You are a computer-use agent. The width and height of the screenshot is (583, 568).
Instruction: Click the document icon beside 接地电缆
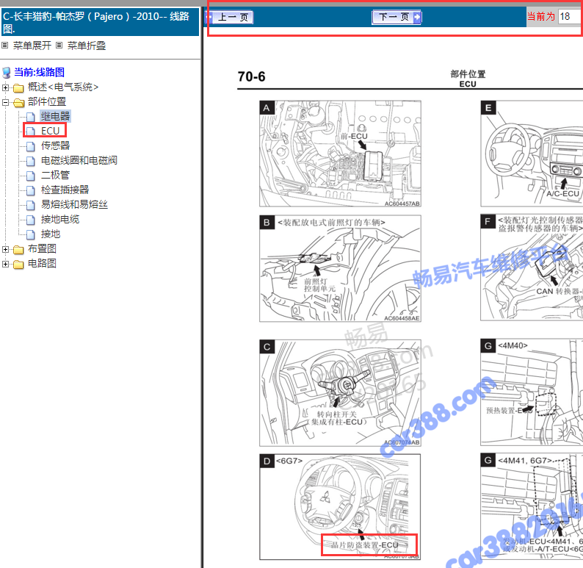coord(31,220)
